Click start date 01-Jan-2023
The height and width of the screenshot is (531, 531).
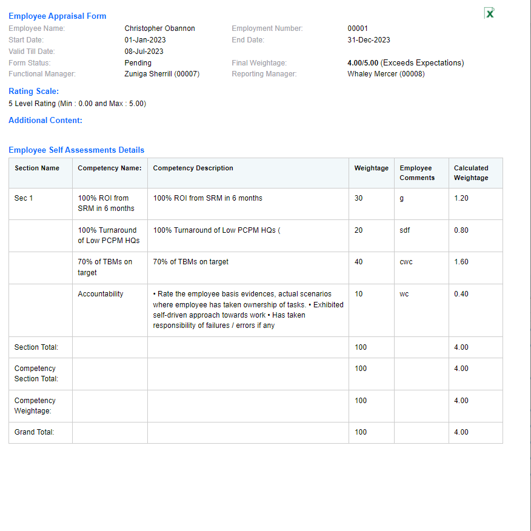[145, 40]
